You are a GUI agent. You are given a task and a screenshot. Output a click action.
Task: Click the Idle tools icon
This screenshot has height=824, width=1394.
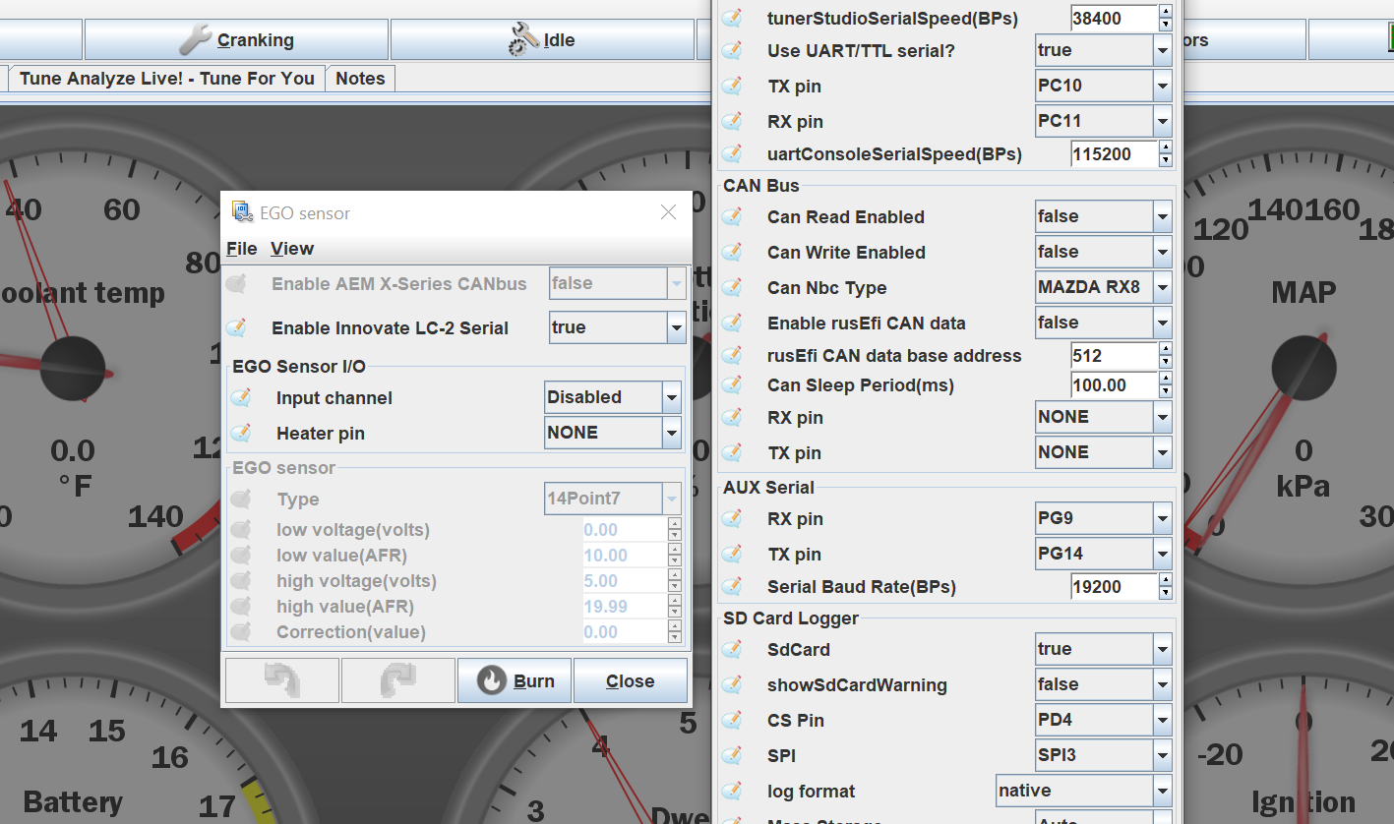(519, 38)
